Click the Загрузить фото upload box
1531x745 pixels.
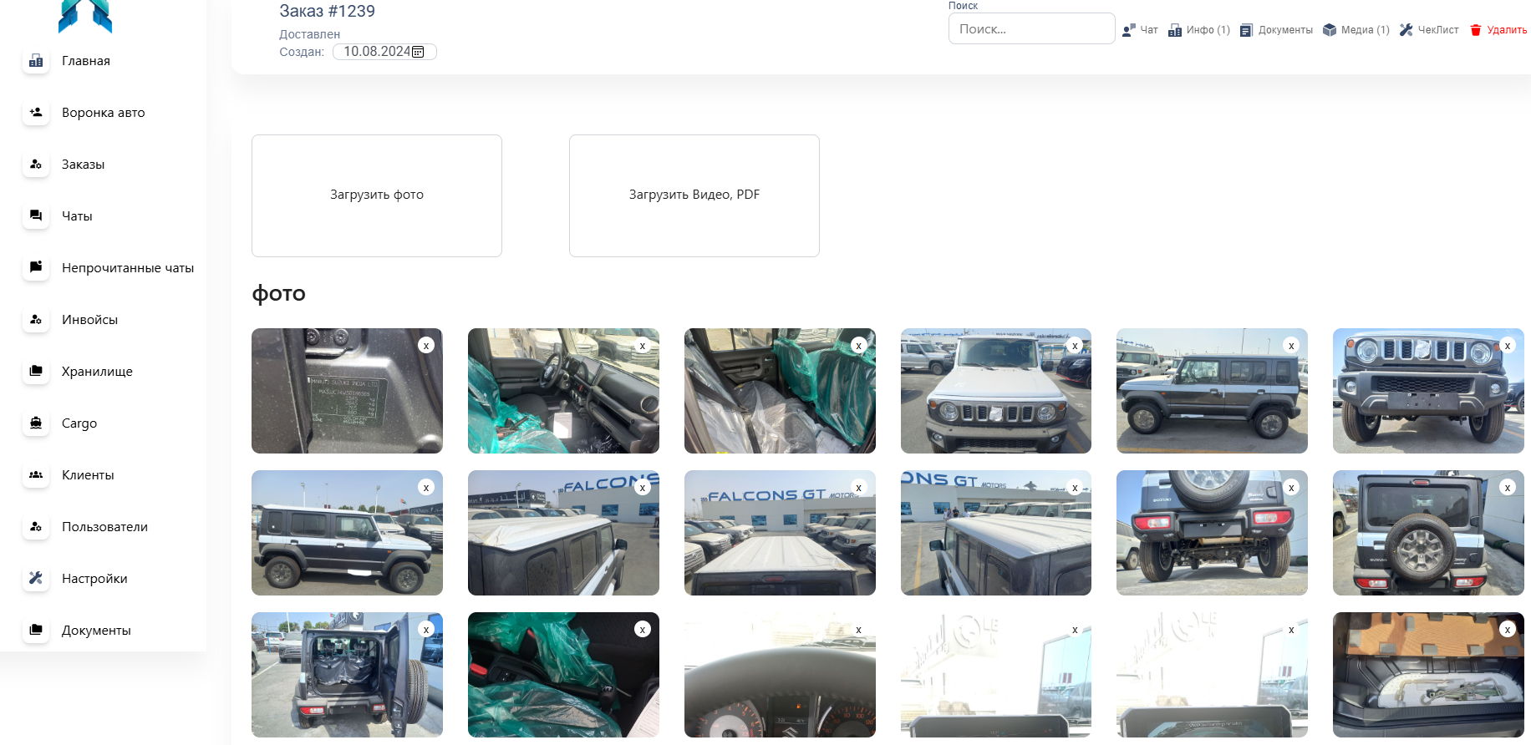point(377,195)
